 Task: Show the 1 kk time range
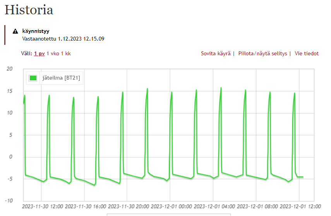click(66, 54)
